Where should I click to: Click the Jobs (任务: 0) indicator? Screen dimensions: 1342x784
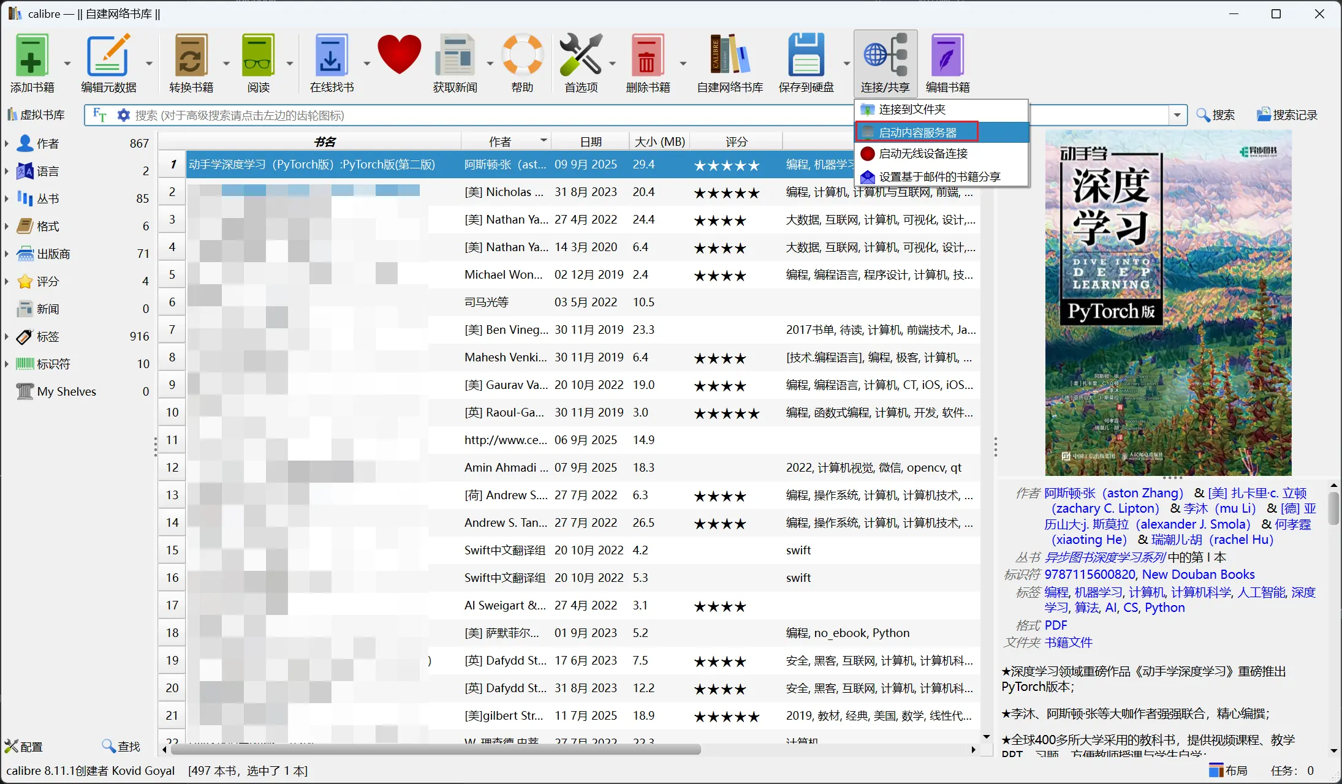1292,771
